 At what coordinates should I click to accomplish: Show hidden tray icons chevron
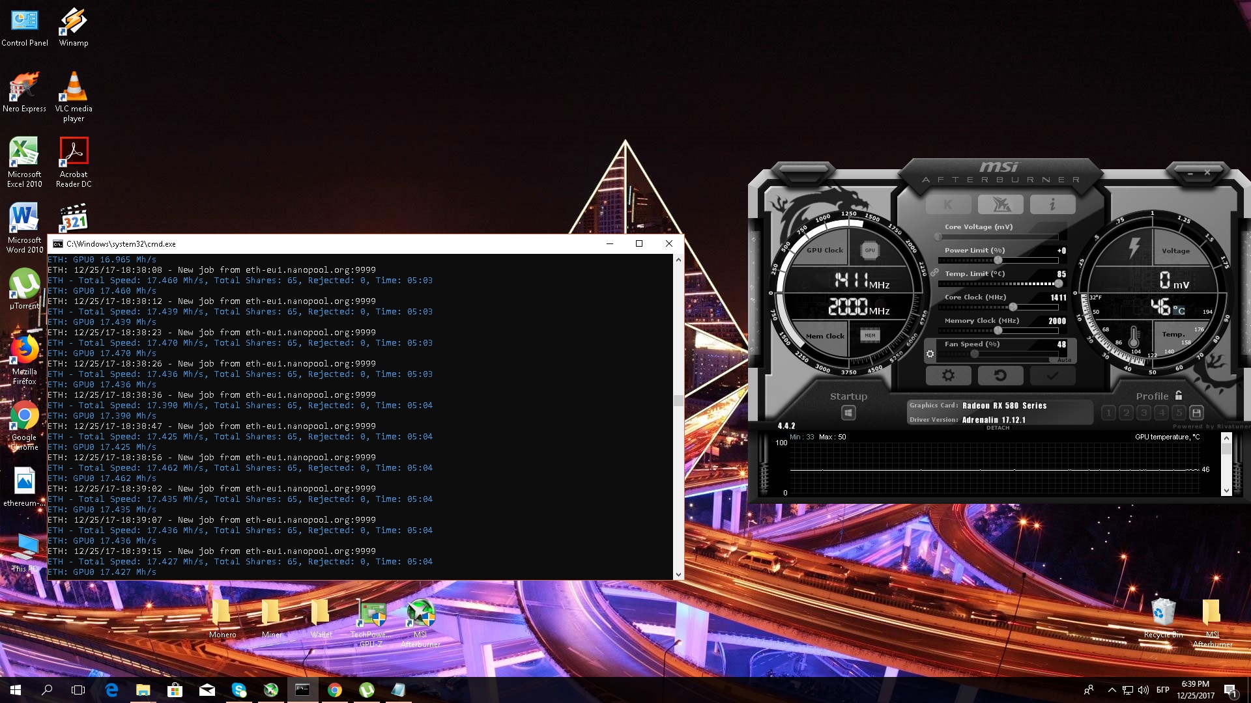(x=1112, y=690)
